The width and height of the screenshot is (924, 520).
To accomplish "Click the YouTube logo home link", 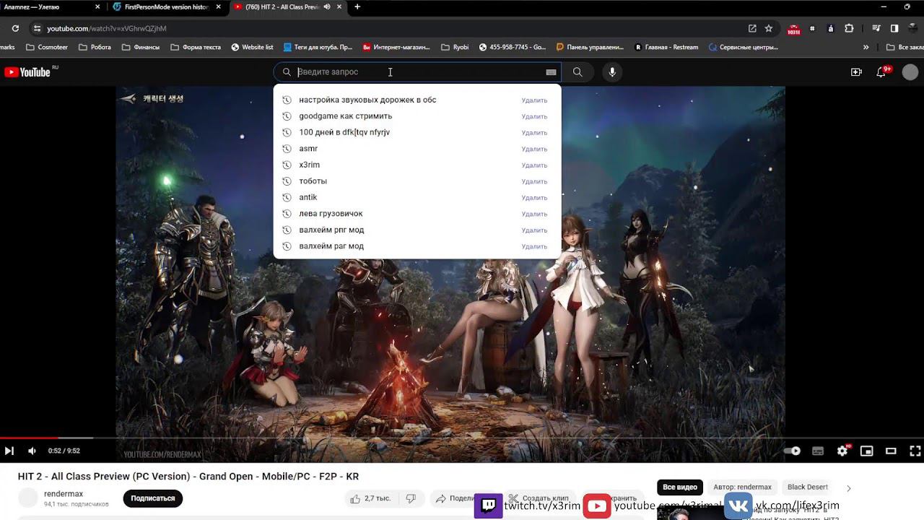I will click(x=27, y=71).
